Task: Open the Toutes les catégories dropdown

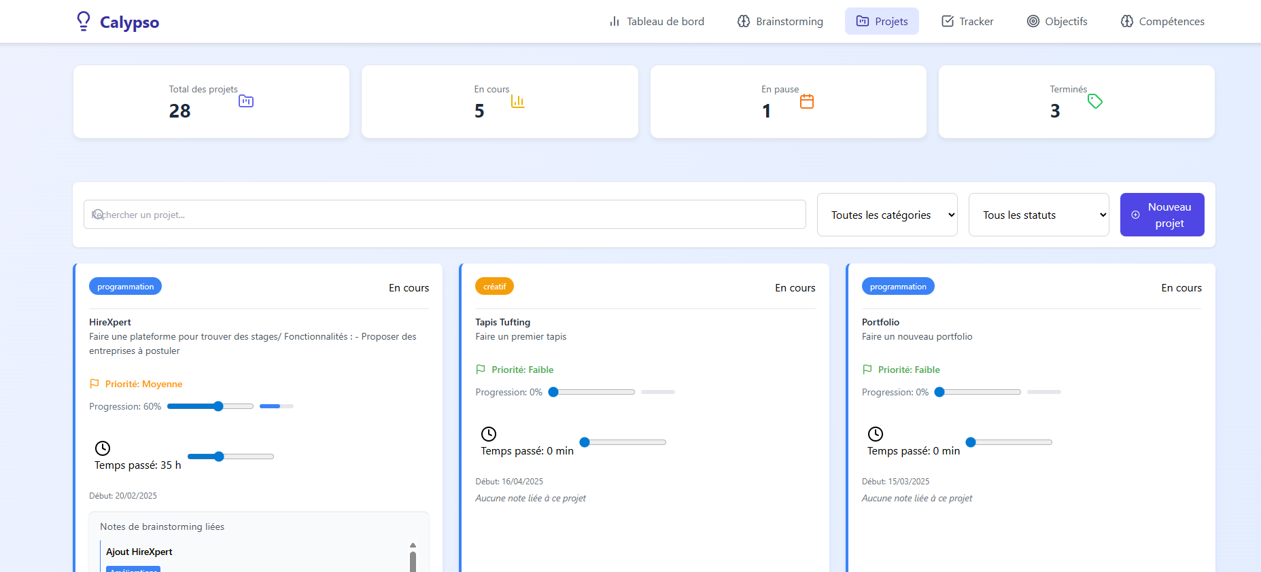Action: coord(886,215)
